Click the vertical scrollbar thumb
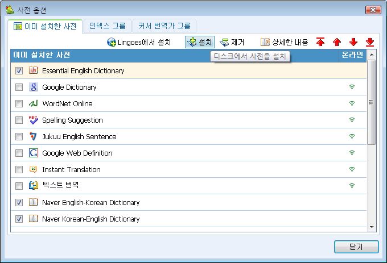 371,102
